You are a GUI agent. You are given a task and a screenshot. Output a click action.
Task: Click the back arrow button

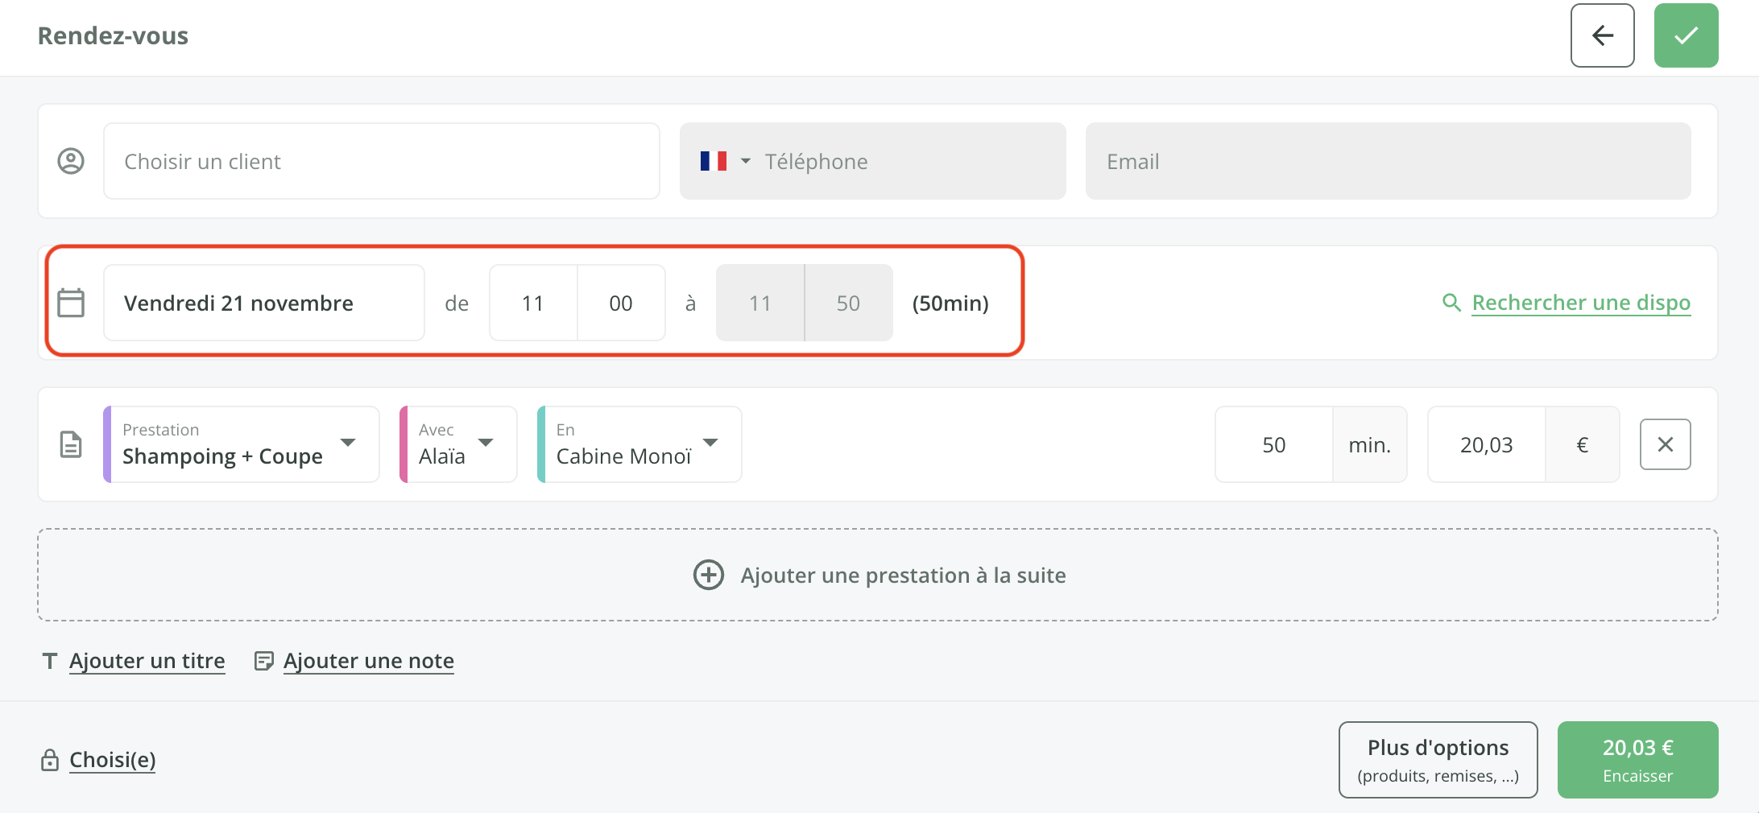pos(1602,35)
